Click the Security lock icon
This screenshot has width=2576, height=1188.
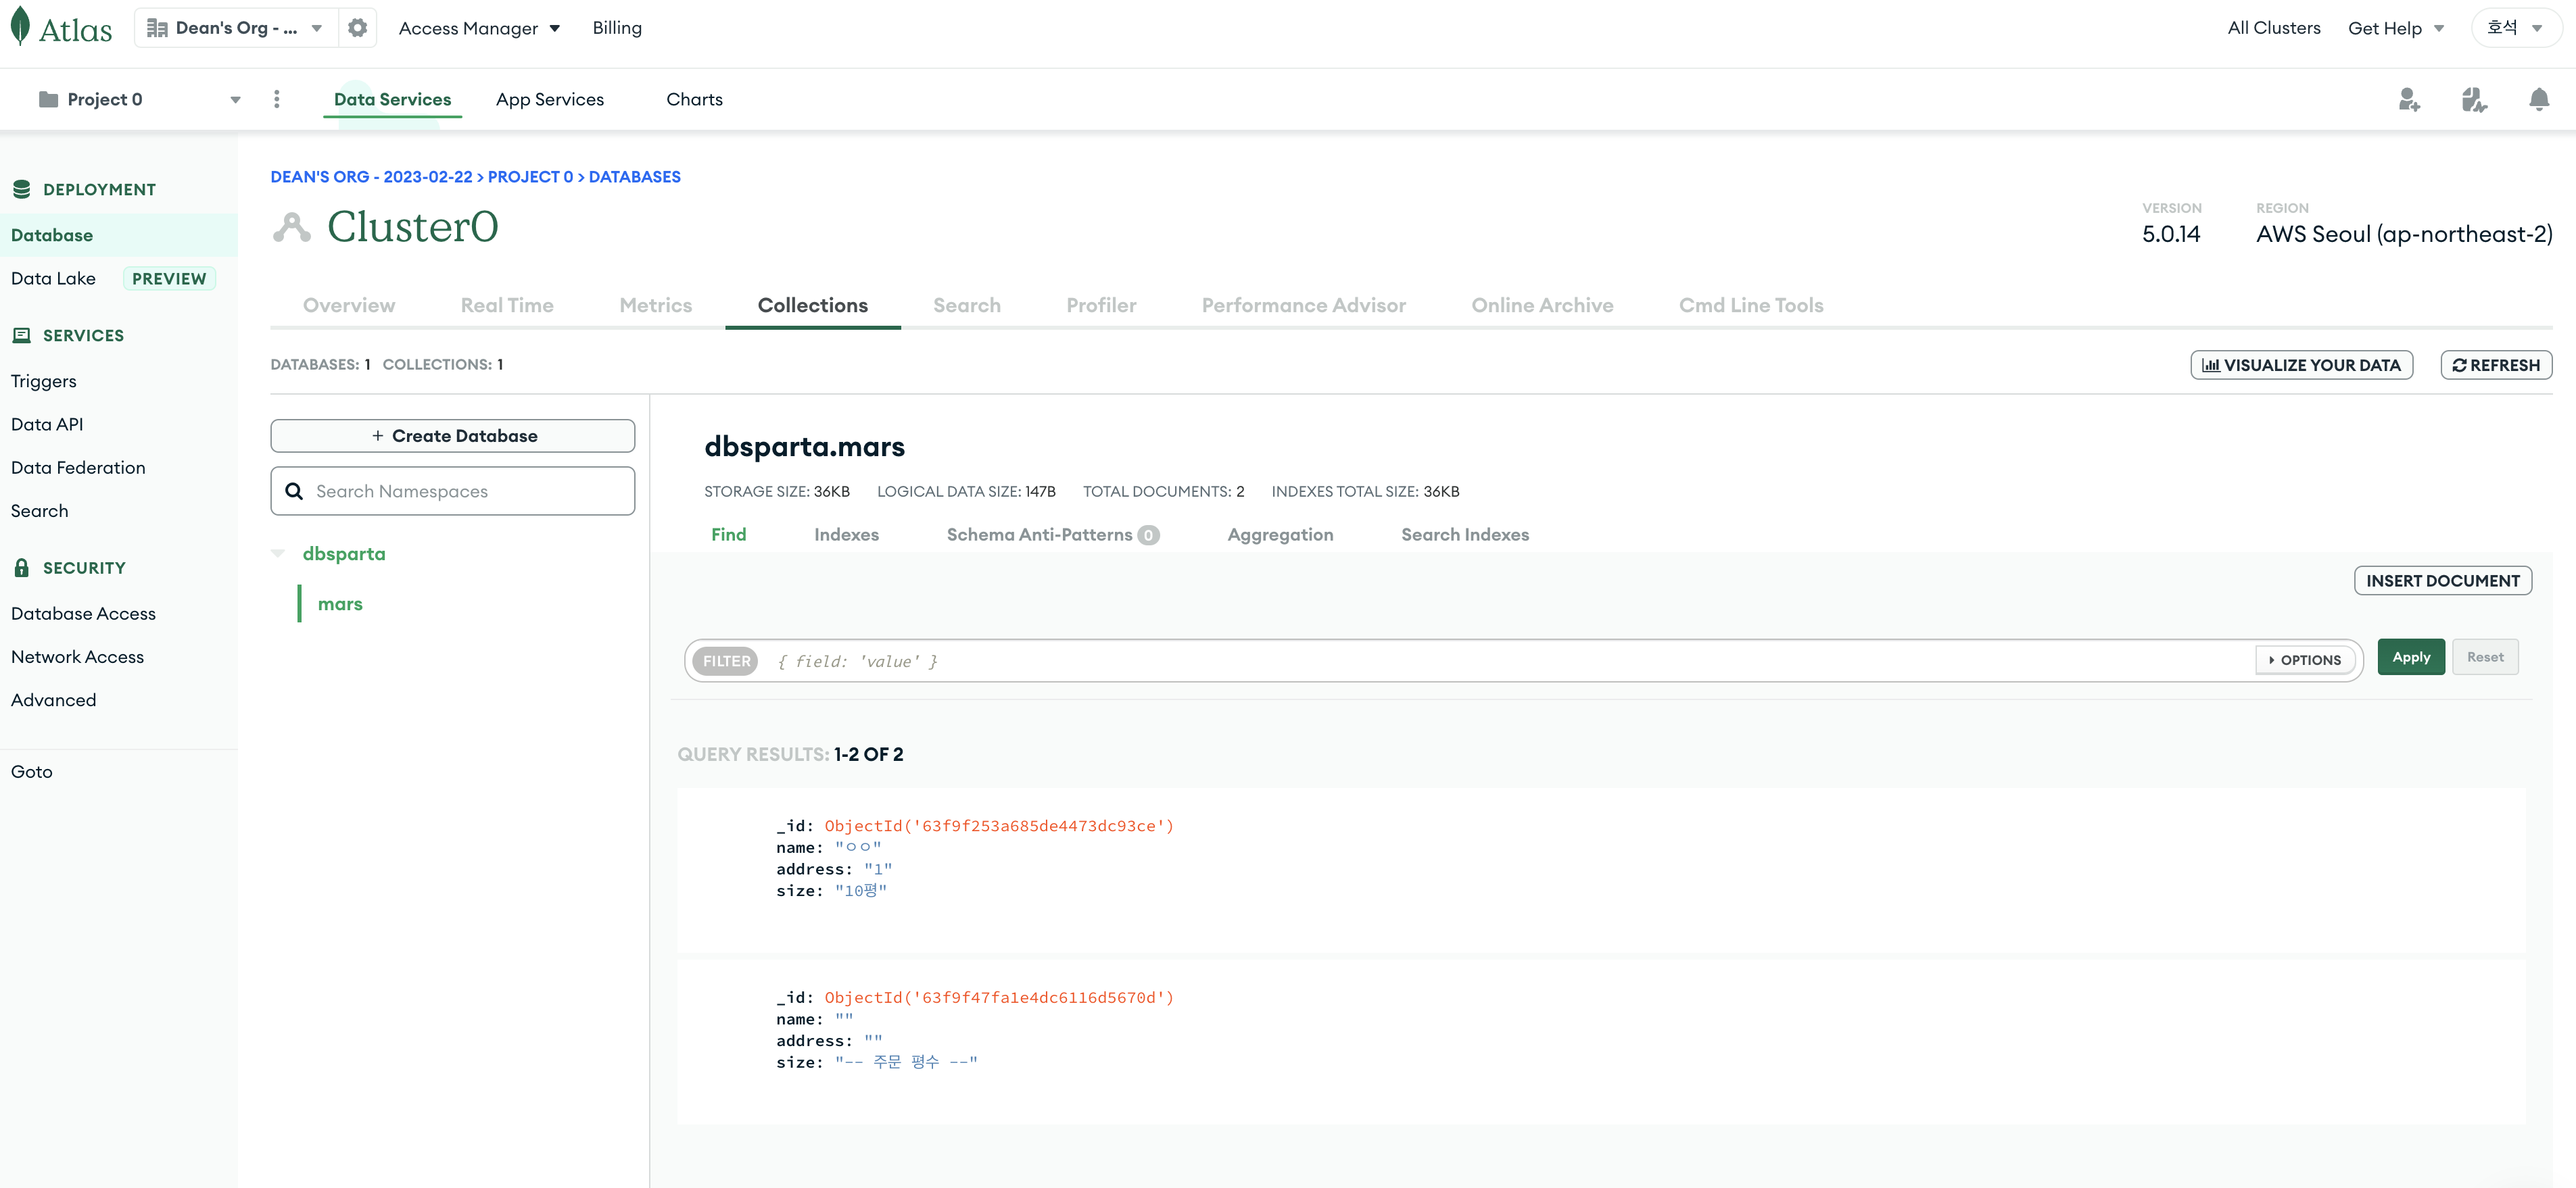click(x=21, y=568)
